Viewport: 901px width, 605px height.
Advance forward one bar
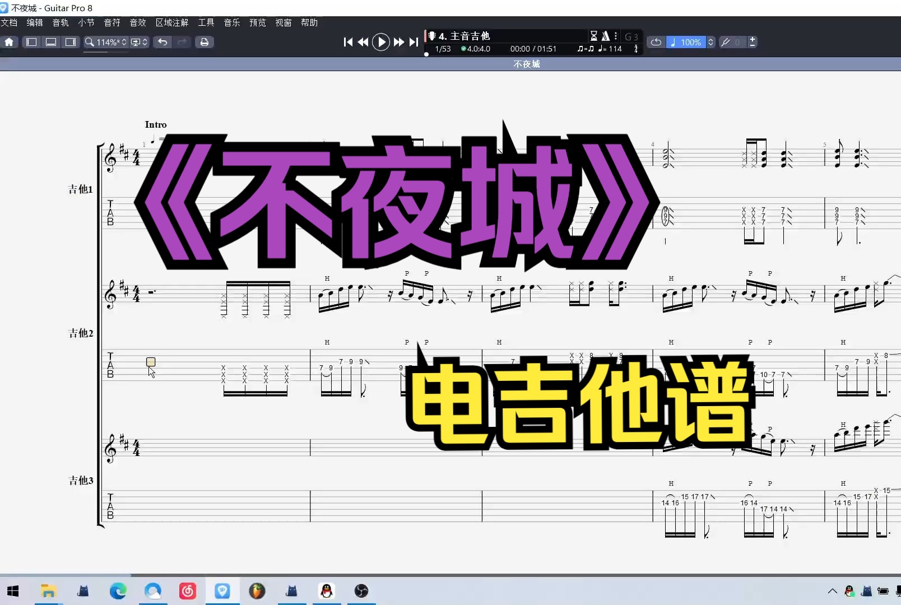click(398, 42)
